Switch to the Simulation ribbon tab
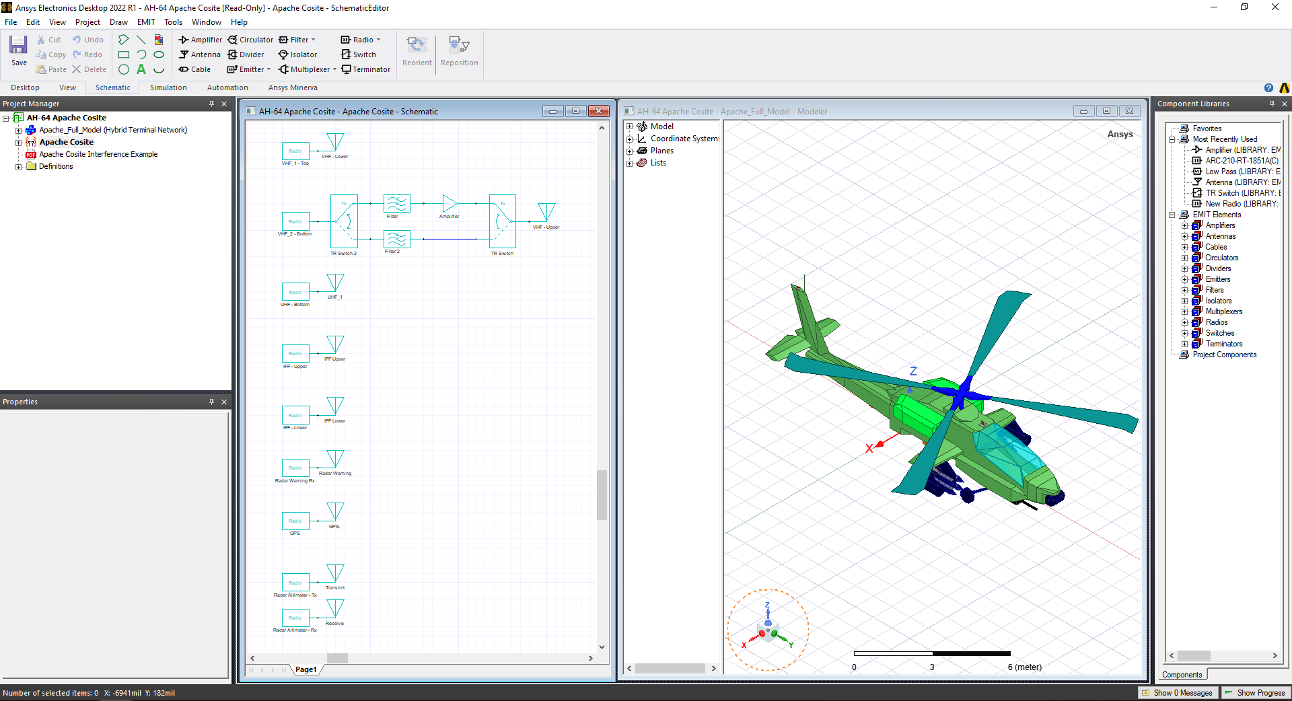Screen dimensions: 1292x701 pyautogui.click(x=168, y=87)
